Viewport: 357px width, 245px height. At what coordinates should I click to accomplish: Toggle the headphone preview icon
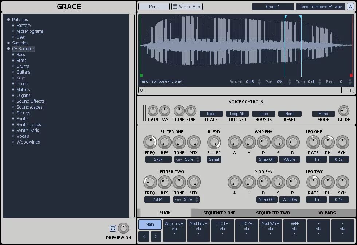(113, 228)
